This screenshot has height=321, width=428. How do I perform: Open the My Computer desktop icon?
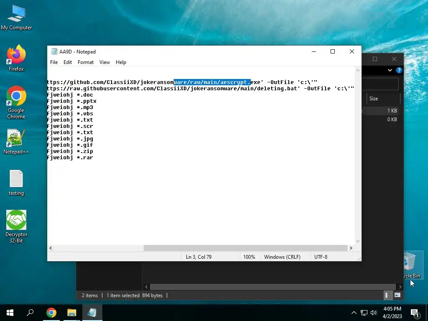tap(16, 18)
